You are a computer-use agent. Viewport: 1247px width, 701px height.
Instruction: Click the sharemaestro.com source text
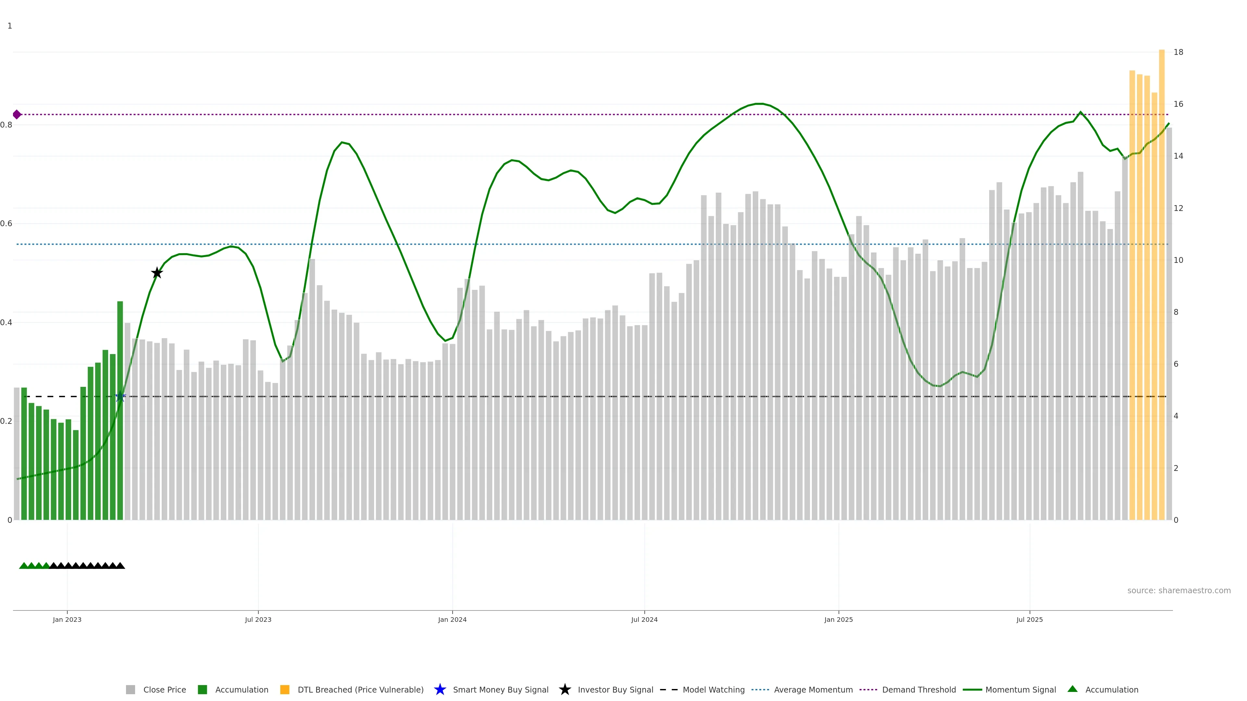pyautogui.click(x=1178, y=590)
